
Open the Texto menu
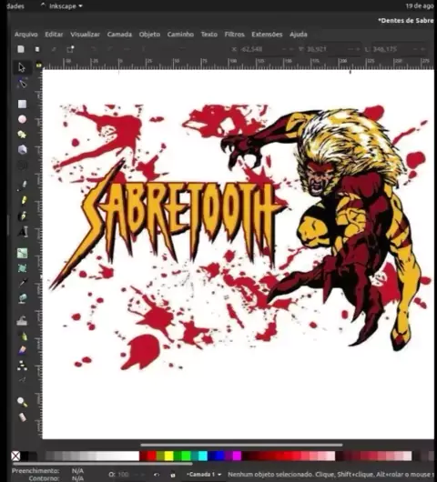(x=209, y=35)
